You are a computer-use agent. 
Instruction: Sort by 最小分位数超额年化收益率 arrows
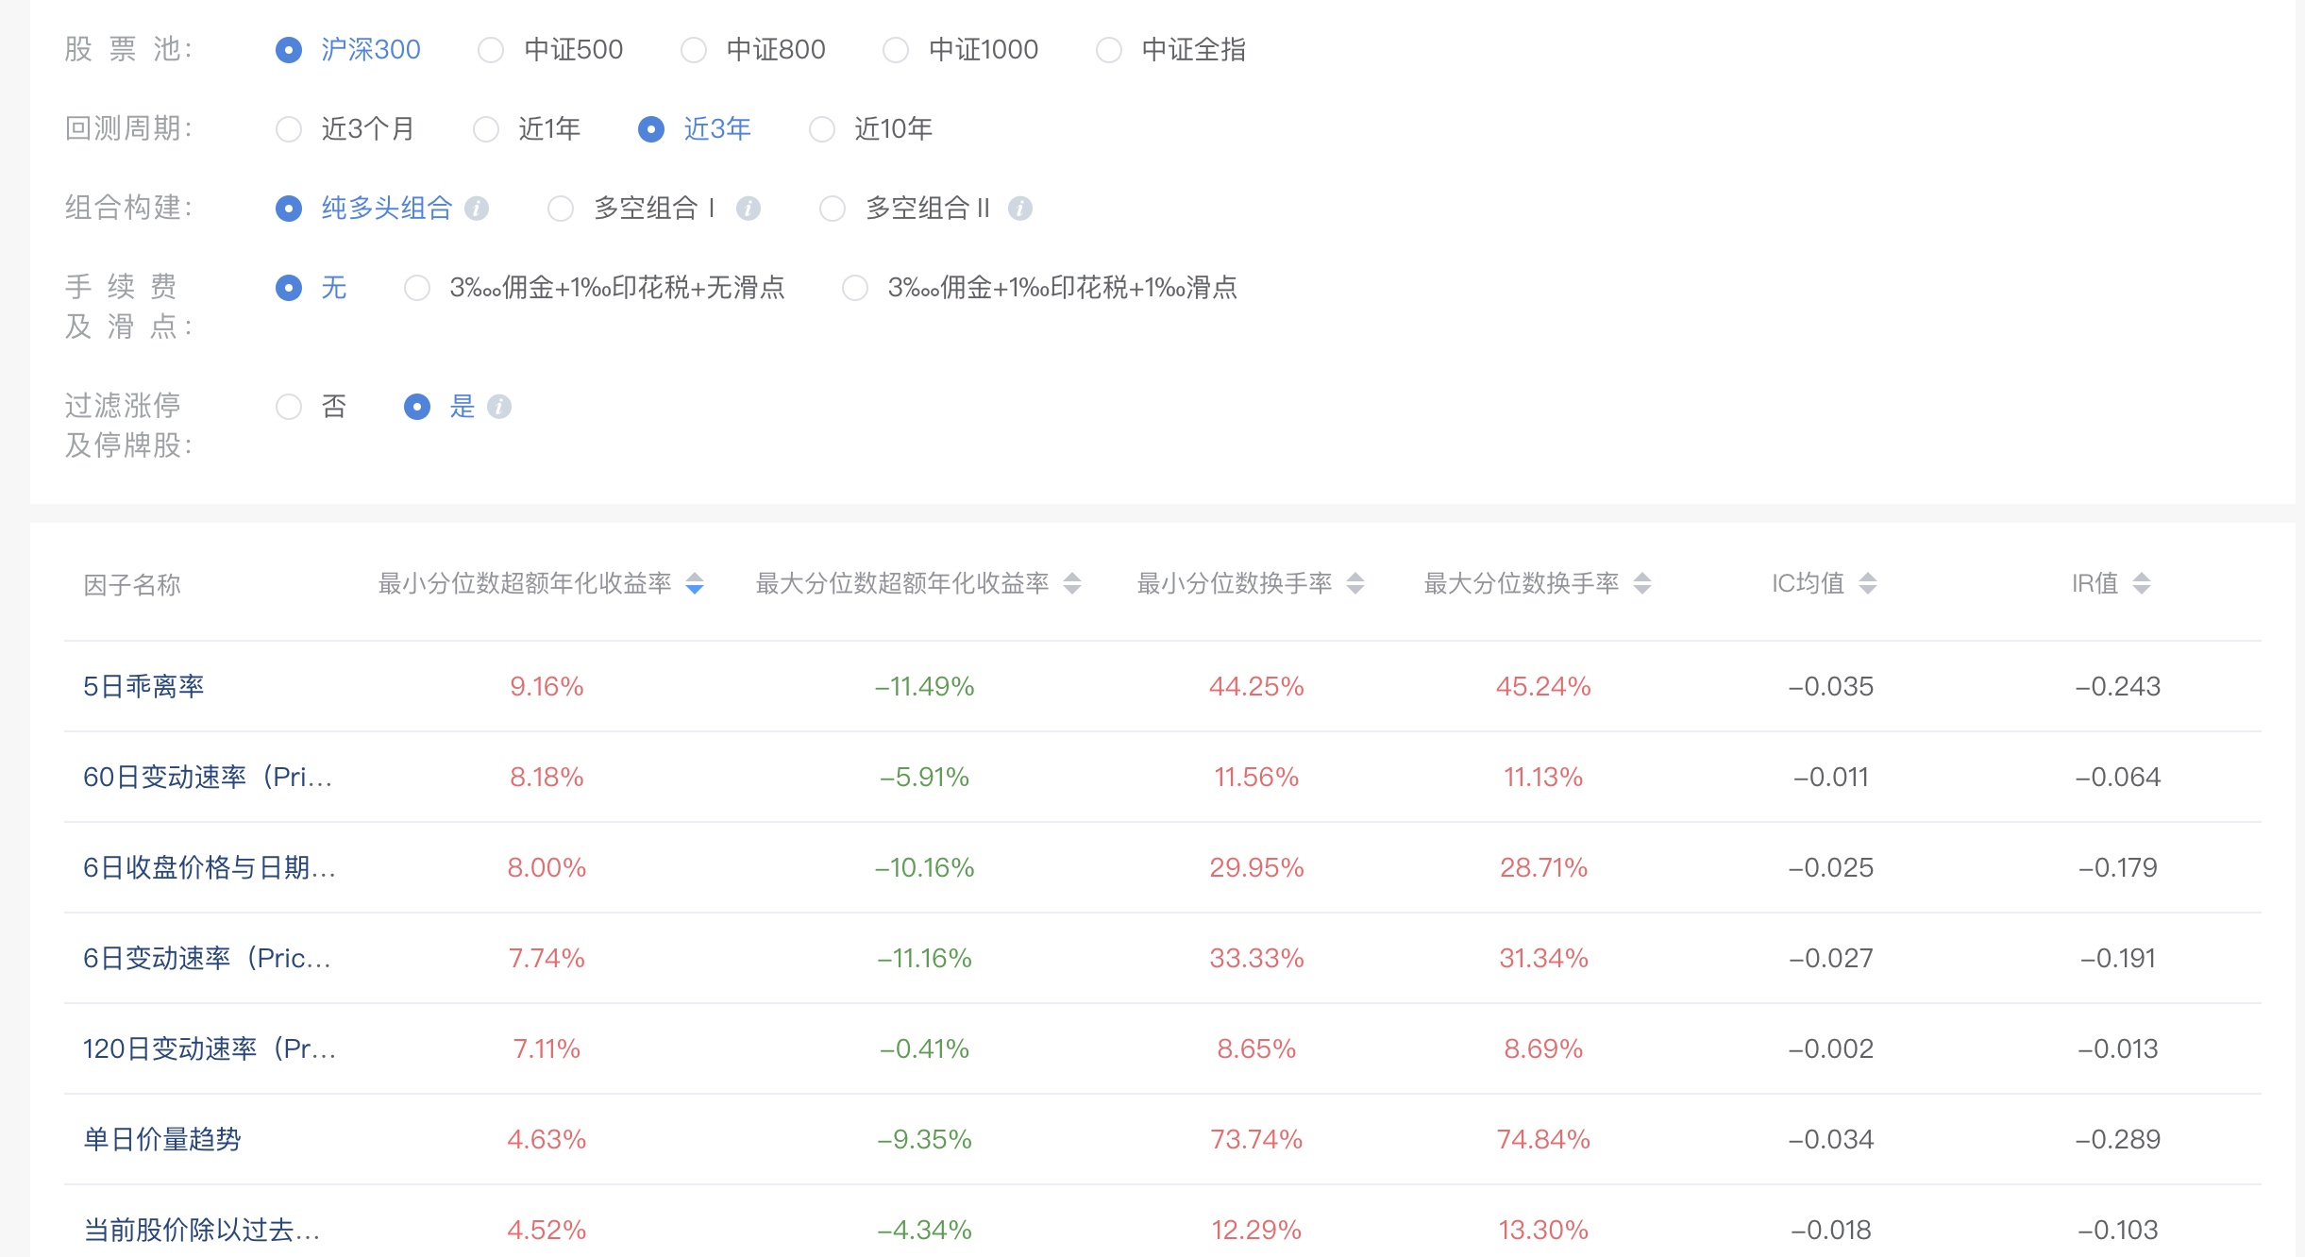tap(695, 584)
